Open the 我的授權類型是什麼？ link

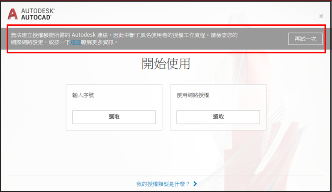pyautogui.click(x=163, y=184)
